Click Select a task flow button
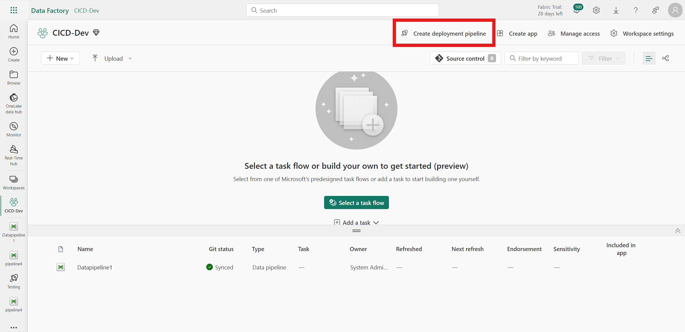The height and width of the screenshot is (332, 685). point(356,202)
